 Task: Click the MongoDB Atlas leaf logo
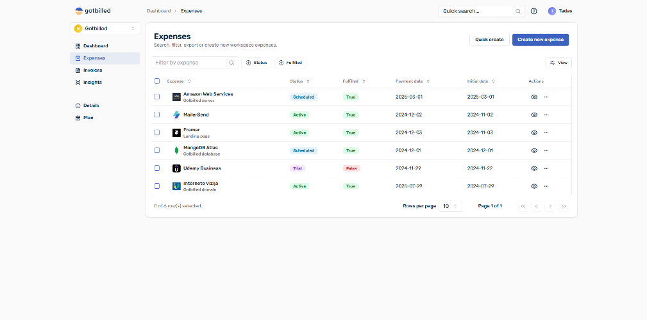176,150
